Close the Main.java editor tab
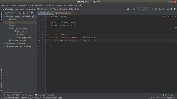The width and height of the screenshot is (177, 99). pyautogui.click(x=52, y=13)
